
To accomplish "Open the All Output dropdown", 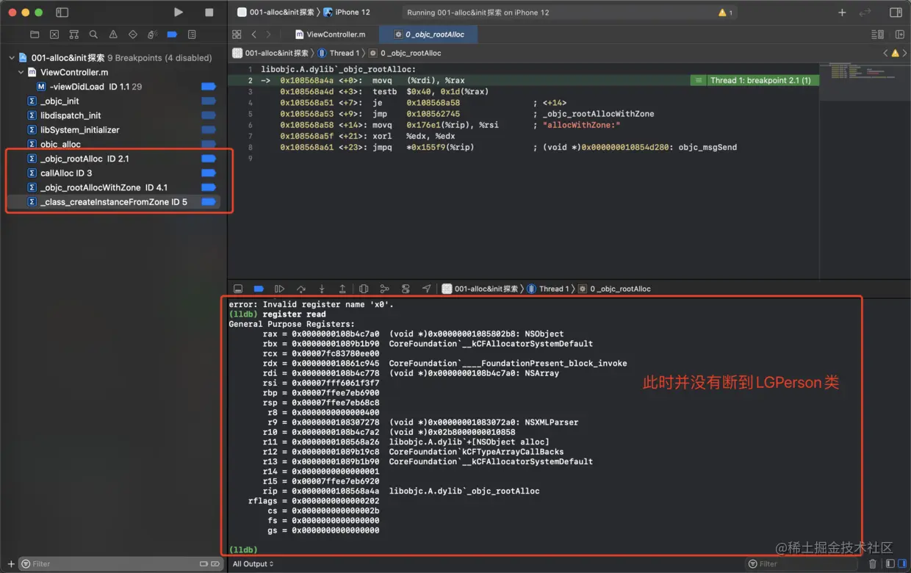I will point(253,563).
